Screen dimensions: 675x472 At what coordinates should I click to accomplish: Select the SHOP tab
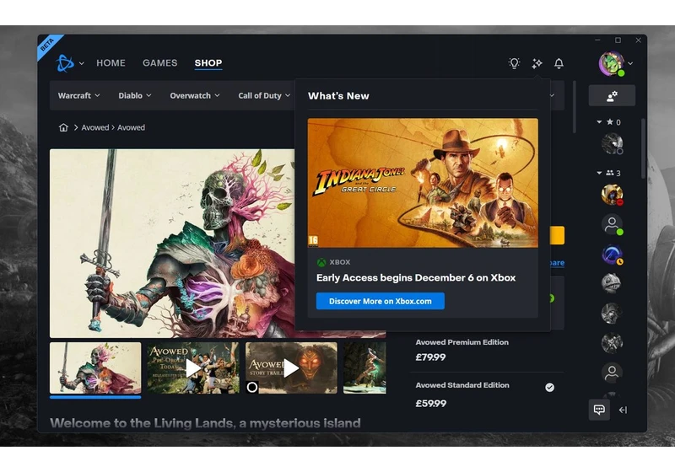pos(208,62)
